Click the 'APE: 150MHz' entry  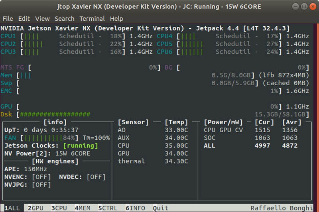pos(26,169)
